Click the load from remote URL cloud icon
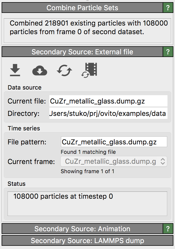The height and width of the screenshot is (249, 175). tap(39, 71)
